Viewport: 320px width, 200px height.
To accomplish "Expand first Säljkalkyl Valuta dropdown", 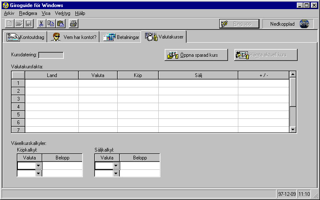I will pos(116,166).
